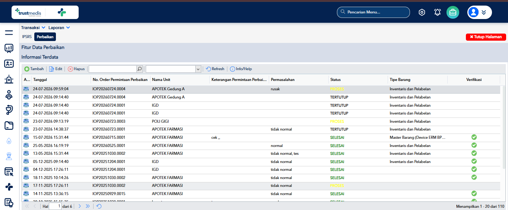Screen dimensions: 508x210
Task: Expand the Transaksi menu
Action: click(33, 28)
